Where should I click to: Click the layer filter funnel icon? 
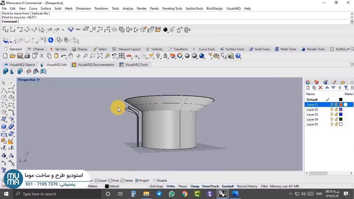click(x=346, y=88)
